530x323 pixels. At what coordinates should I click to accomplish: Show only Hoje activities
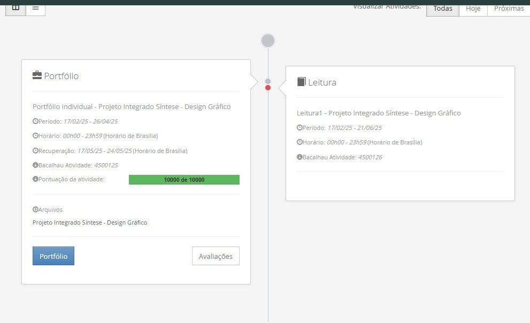point(473,9)
